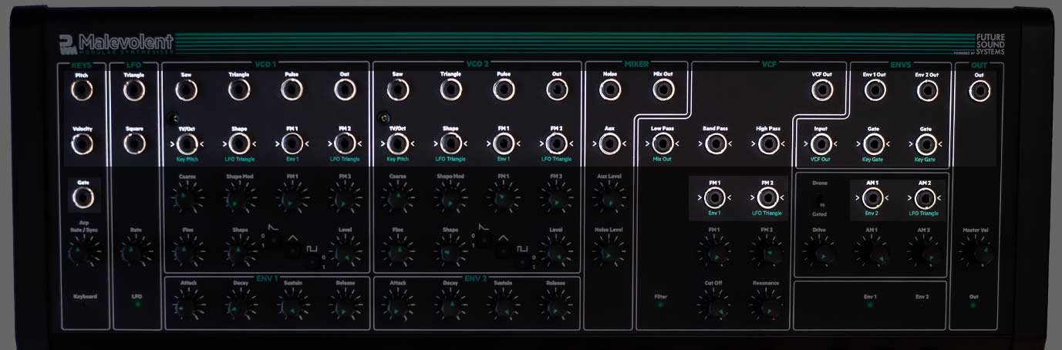The image size is (1062, 350).
Task: Click the KEYS Gate output jack
Action: coord(82,198)
